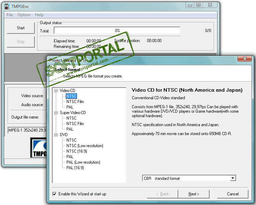This screenshot has width=256, height=205.
Task: Open the File menu
Action: (x=10, y=15)
